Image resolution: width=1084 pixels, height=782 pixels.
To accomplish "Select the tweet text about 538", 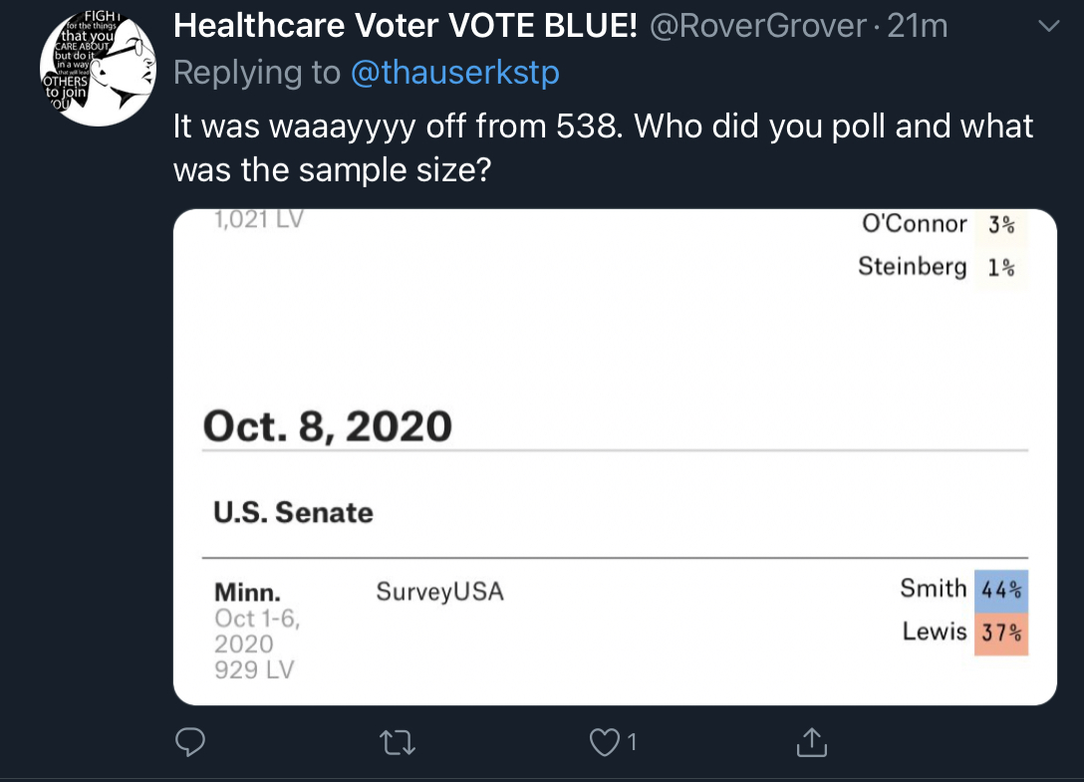I will (x=603, y=148).
